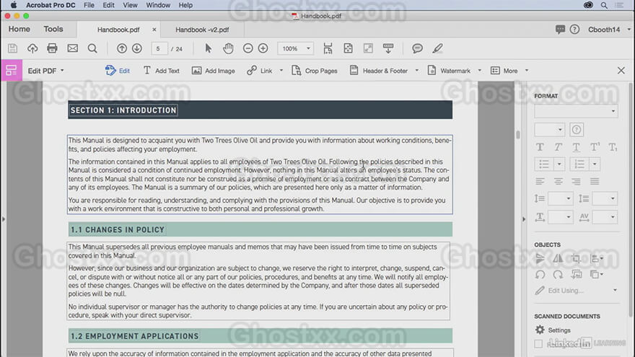Image resolution: width=635 pixels, height=357 pixels.
Task: Center align text in Format panel
Action: [558, 181]
